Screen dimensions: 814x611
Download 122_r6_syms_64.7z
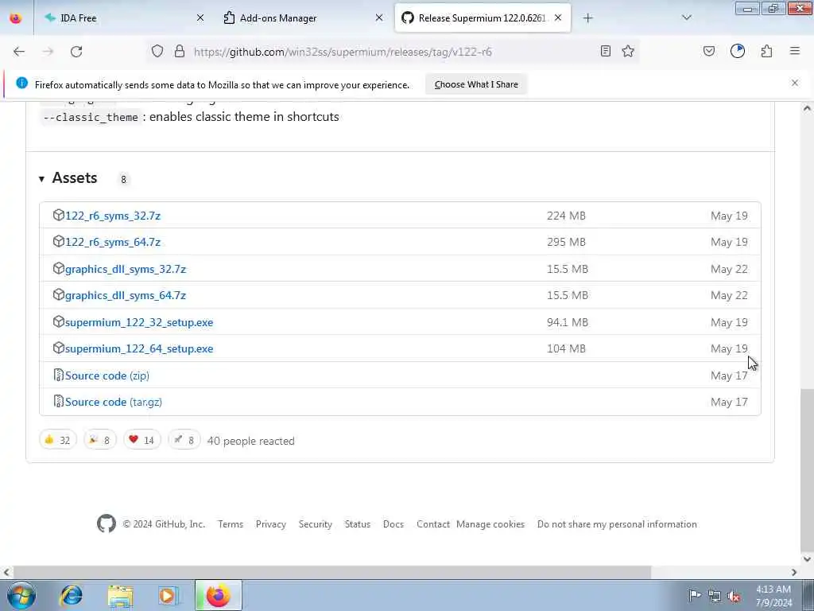pos(113,242)
